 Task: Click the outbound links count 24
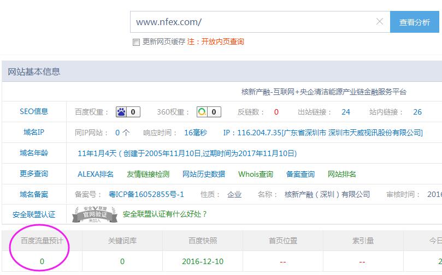(x=345, y=112)
